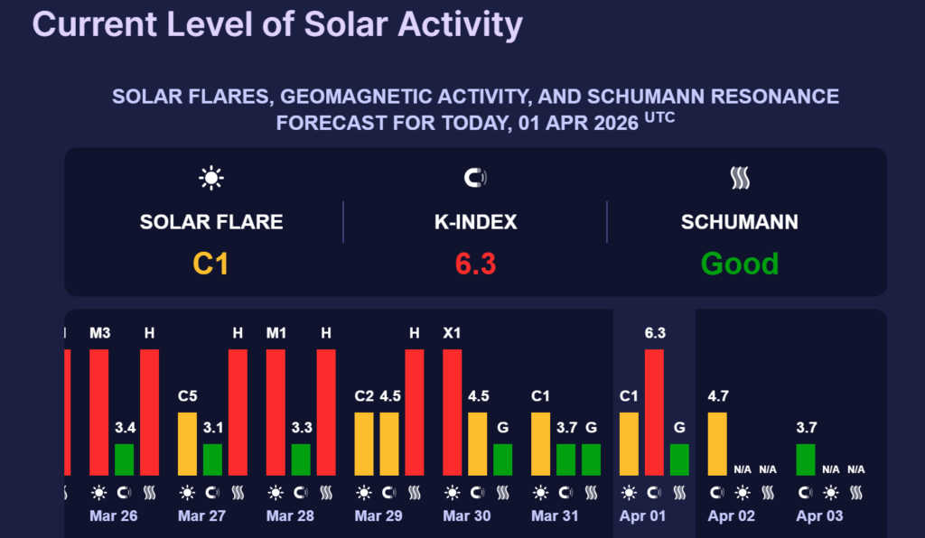The width and height of the screenshot is (925, 538).
Task: Click the sun icon above SOLAR FLARE
Action: coord(211,179)
